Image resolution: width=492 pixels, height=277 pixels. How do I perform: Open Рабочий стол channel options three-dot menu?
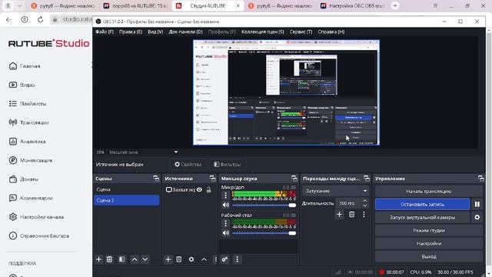225,223
